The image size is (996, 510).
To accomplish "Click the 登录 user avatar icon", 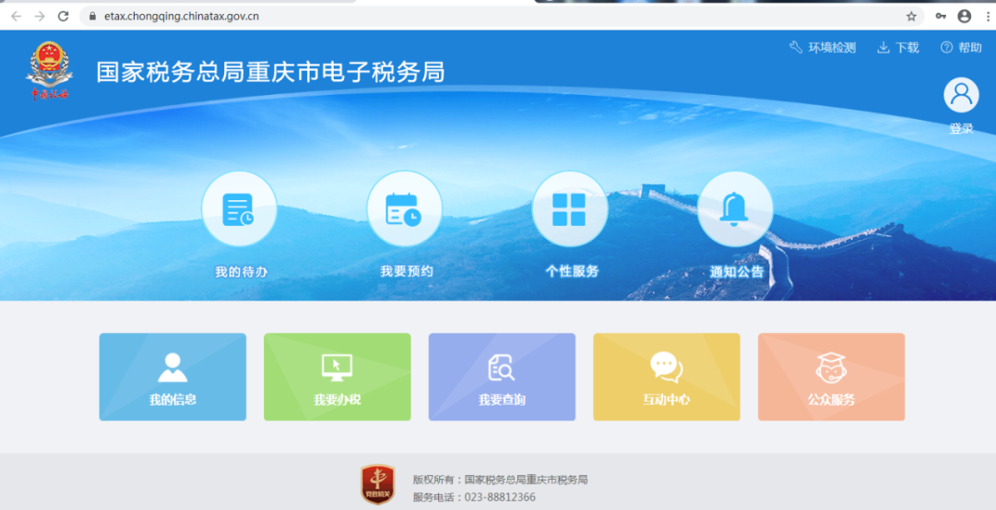I will [x=961, y=95].
